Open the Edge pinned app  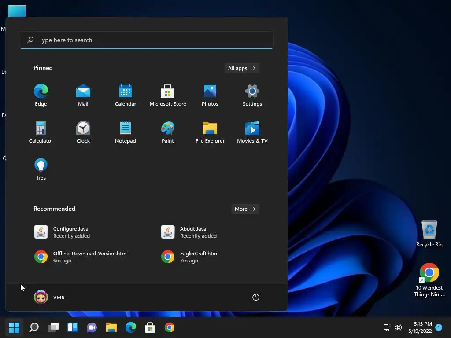pyautogui.click(x=41, y=96)
